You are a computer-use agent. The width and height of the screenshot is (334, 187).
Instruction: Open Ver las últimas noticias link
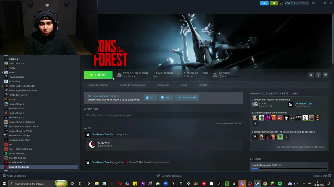[229, 123]
